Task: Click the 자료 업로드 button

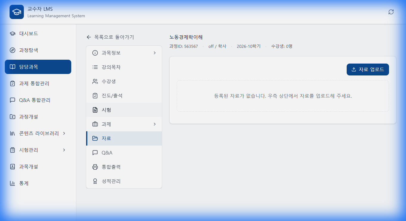Action: 368,69
